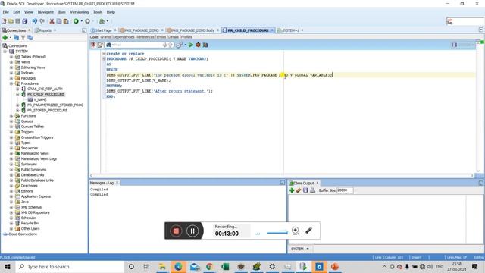The image size is (485, 273).
Task: Switch to PKG_PACKAGE_DEMO Body tab
Action: pyautogui.click(x=192, y=30)
